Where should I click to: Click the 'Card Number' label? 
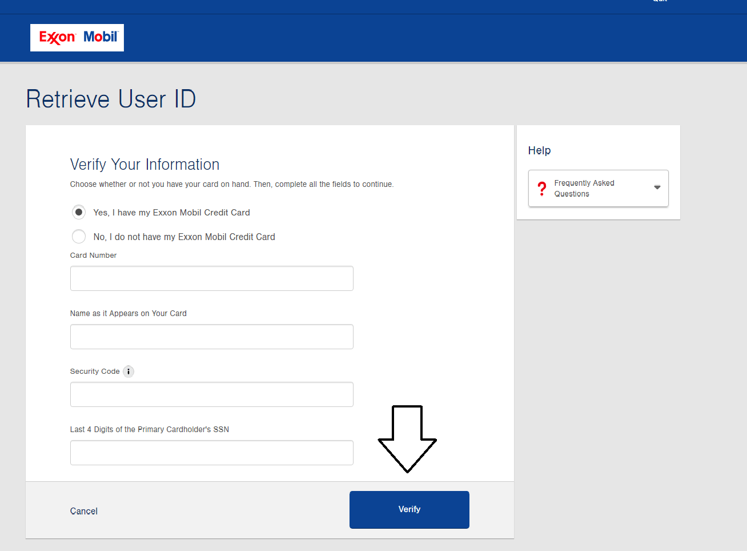(x=93, y=255)
